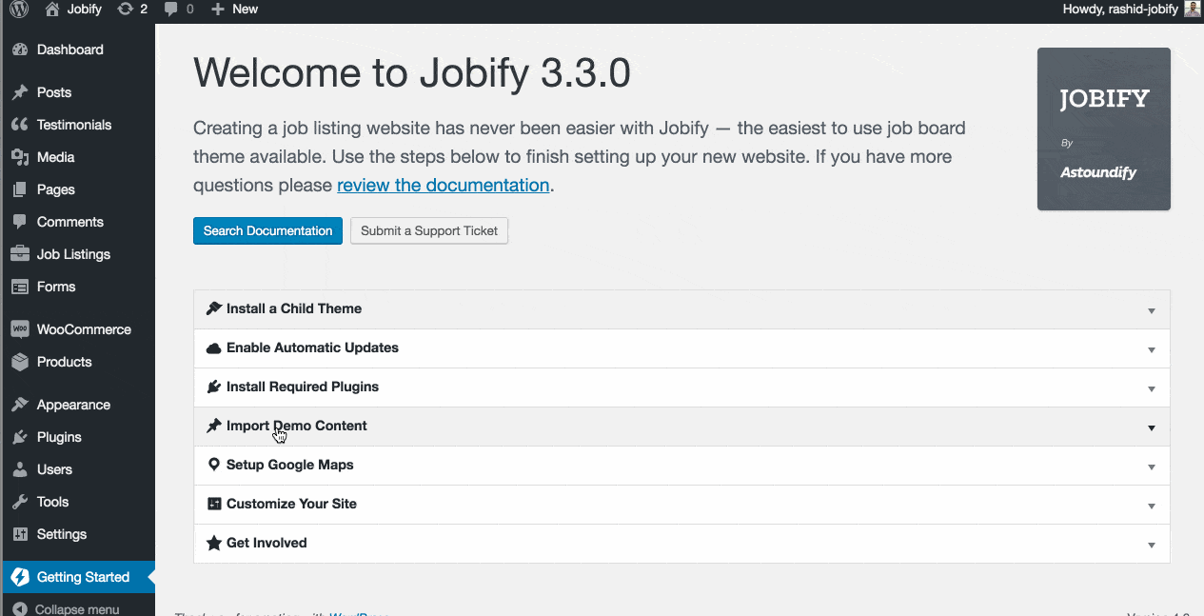
Task: Click the Media icon in sidebar
Action: [19, 157]
